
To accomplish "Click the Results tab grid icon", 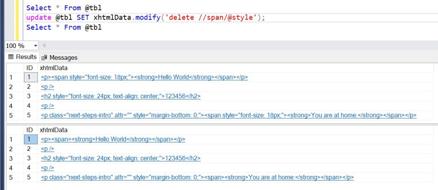I will (x=11, y=57).
